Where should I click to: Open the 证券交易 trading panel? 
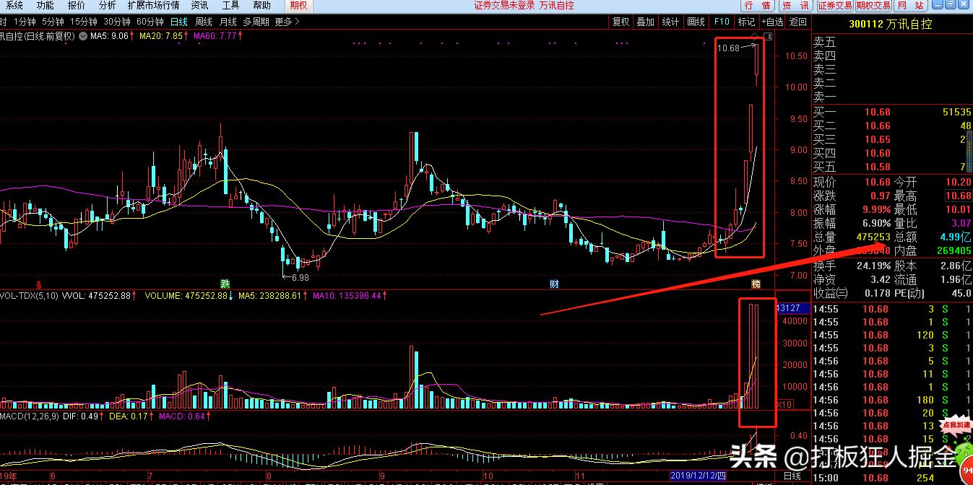coord(835,6)
